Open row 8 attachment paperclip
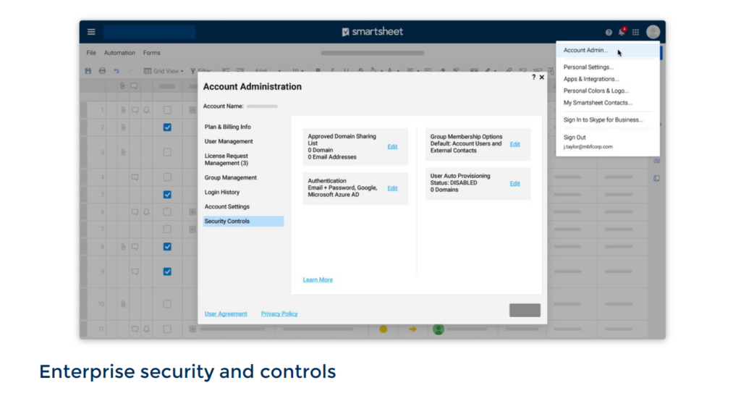The image size is (741, 417). (123, 246)
